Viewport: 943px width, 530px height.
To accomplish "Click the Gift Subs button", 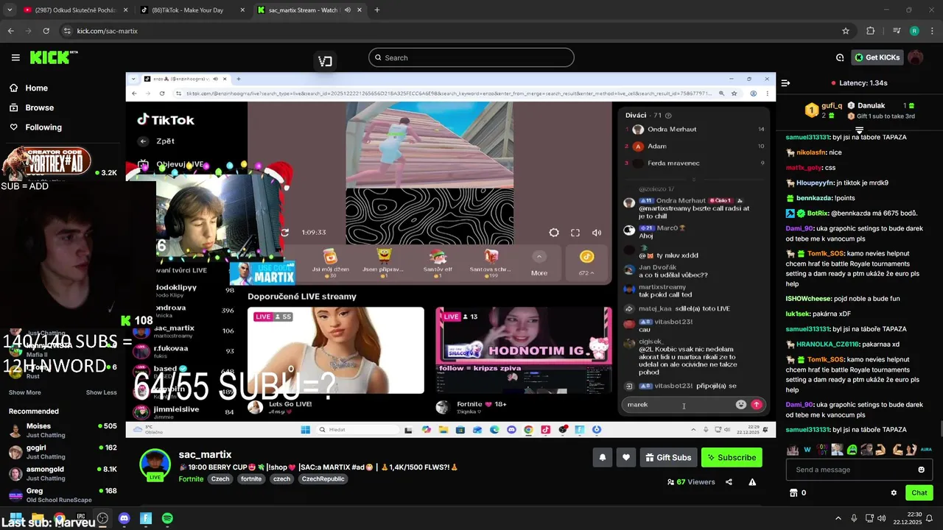I will pyautogui.click(x=668, y=457).
